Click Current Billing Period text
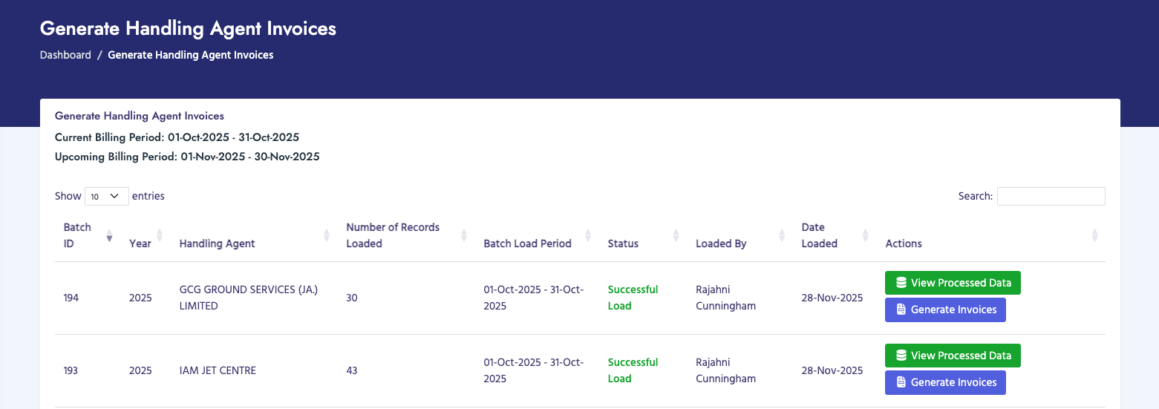The width and height of the screenshot is (1159, 409). click(177, 137)
